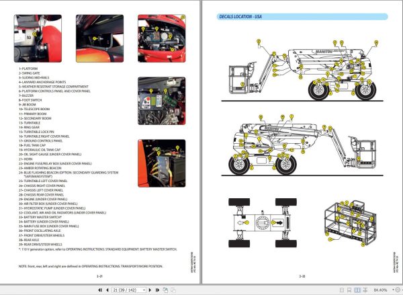Click the 36- FRONT OSCILLATING AXLE entry
Image resolution: width=403 pixels, height=295 pixels.
pyautogui.click(x=40, y=230)
